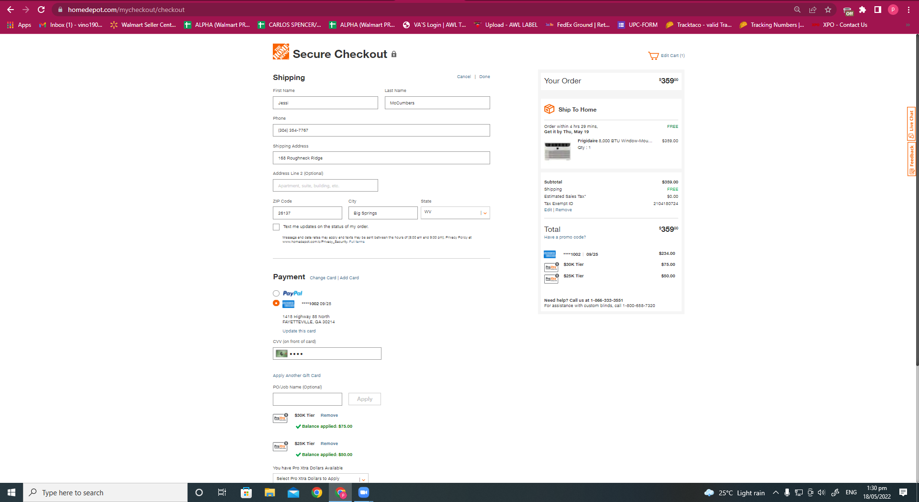919x502 pixels.
Task: Open 'Select Pro Xtra Dollars to Apply' dropdown
Action: pyautogui.click(x=321, y=479)
